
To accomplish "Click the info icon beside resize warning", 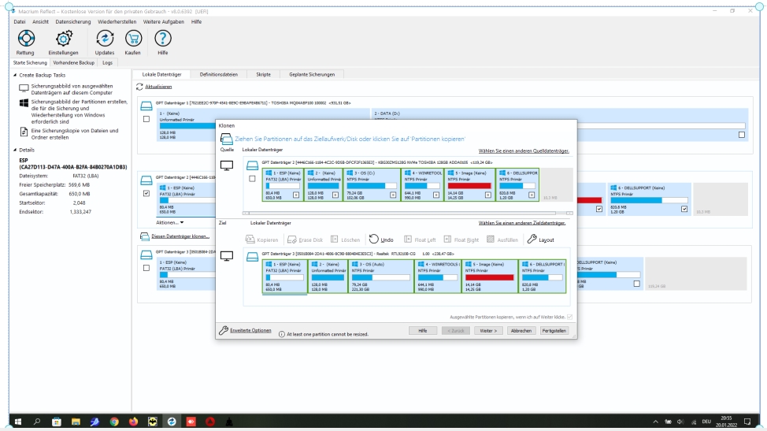I will click(282, 334).
